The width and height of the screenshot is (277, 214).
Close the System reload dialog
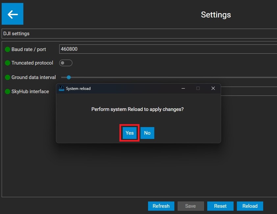pos(213,88)
